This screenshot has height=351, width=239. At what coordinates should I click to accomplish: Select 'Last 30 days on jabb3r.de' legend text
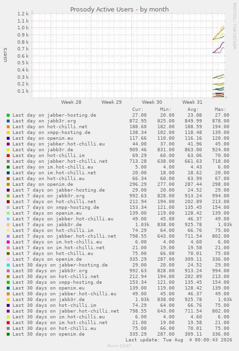tap(49, 300)
